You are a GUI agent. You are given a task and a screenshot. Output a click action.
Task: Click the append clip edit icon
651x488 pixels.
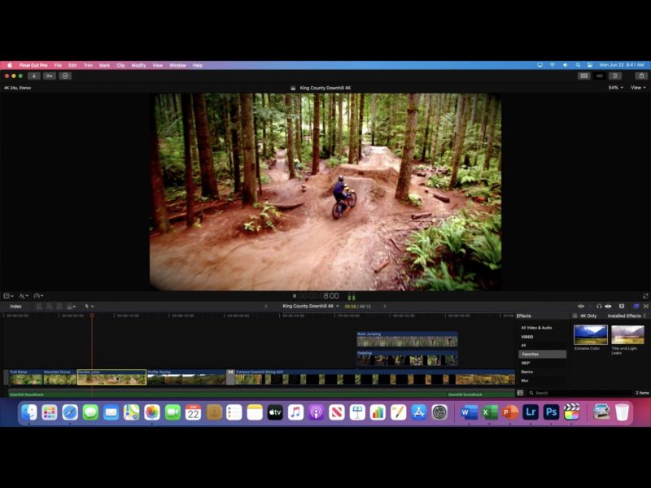tap(59, 307)
